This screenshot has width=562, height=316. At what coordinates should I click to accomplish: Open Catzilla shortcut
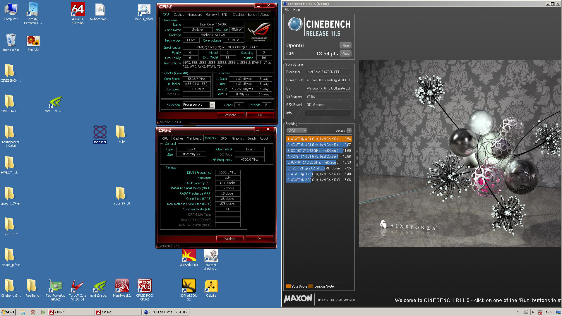point(211,288)
